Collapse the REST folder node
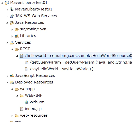 [12, 50]
